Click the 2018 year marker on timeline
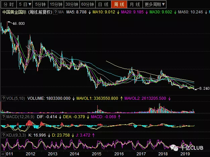210x157 pixels. (x=163, y=154)
